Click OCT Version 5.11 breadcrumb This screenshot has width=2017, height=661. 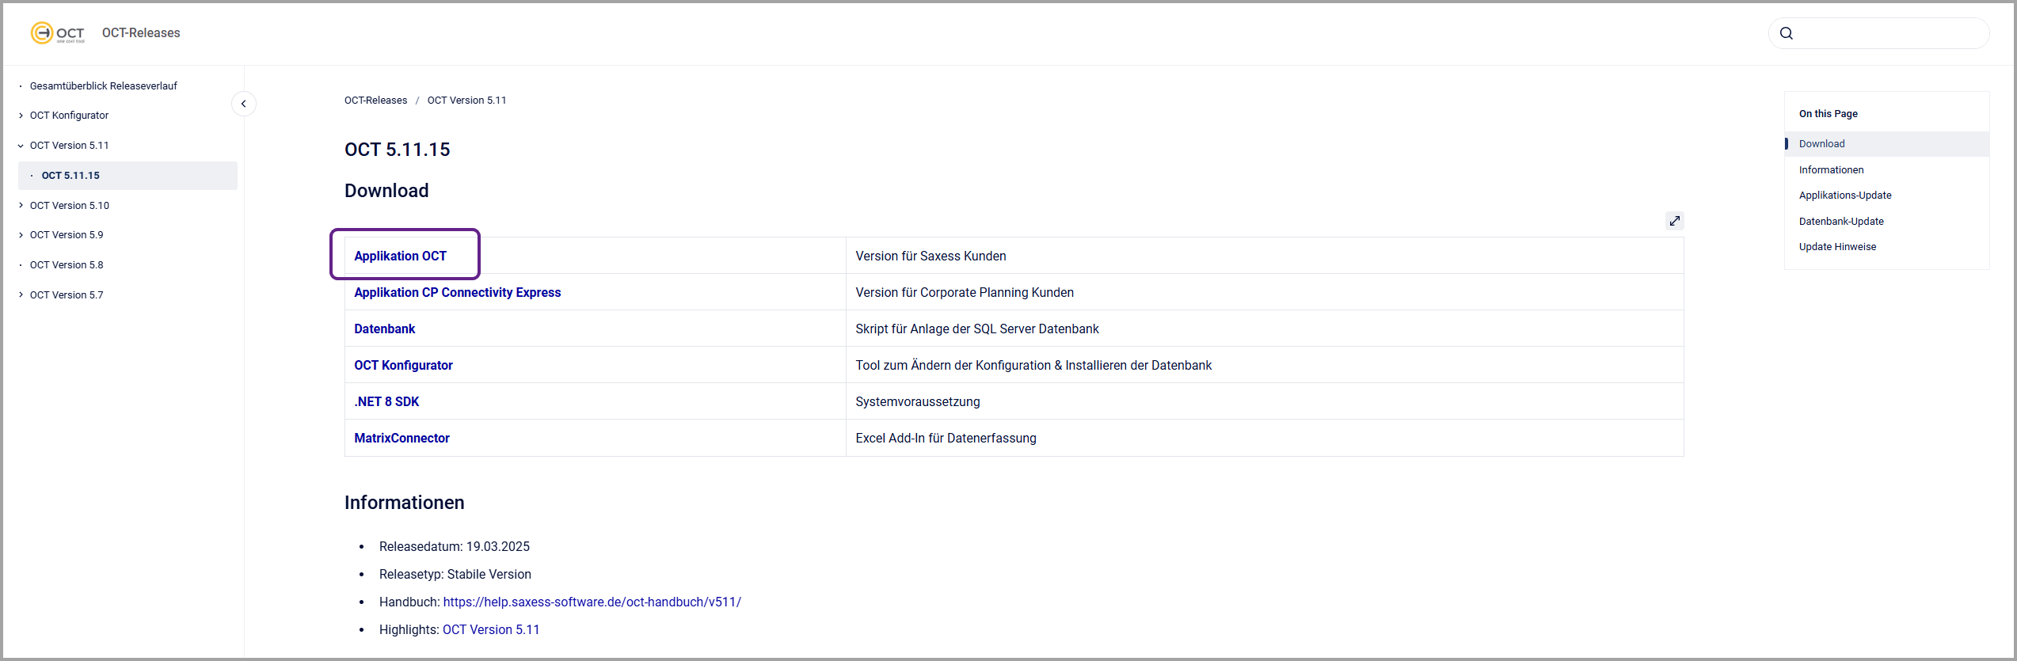[x=466, y=101]
